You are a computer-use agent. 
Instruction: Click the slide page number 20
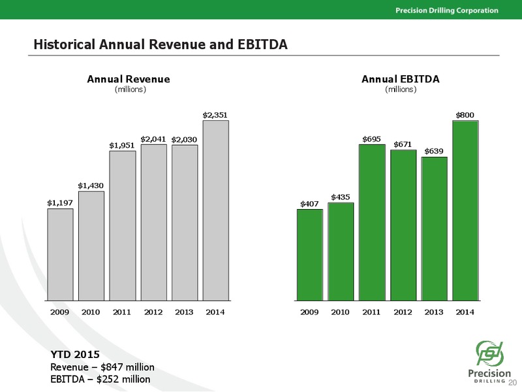click(x=512, y=382)
